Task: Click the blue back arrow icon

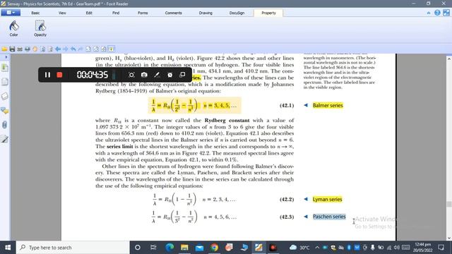Action: tap(58, 49)
